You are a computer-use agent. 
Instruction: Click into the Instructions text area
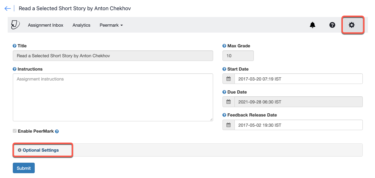(113, 97)
